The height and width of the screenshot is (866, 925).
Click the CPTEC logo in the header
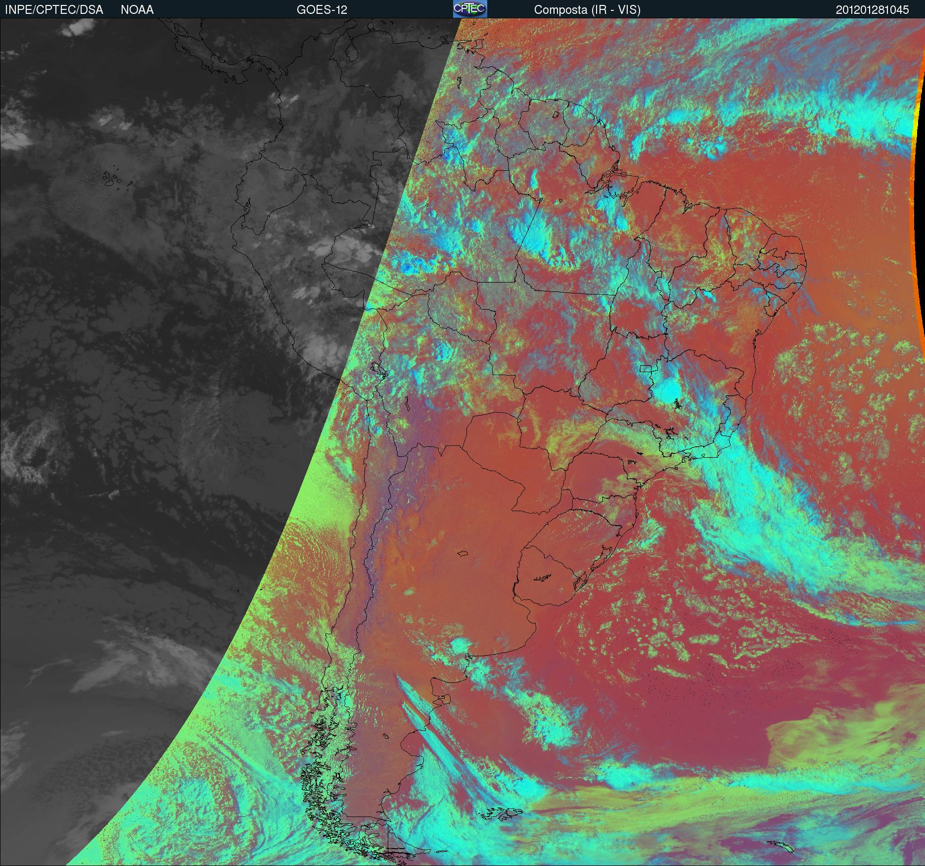pos(470,9)
